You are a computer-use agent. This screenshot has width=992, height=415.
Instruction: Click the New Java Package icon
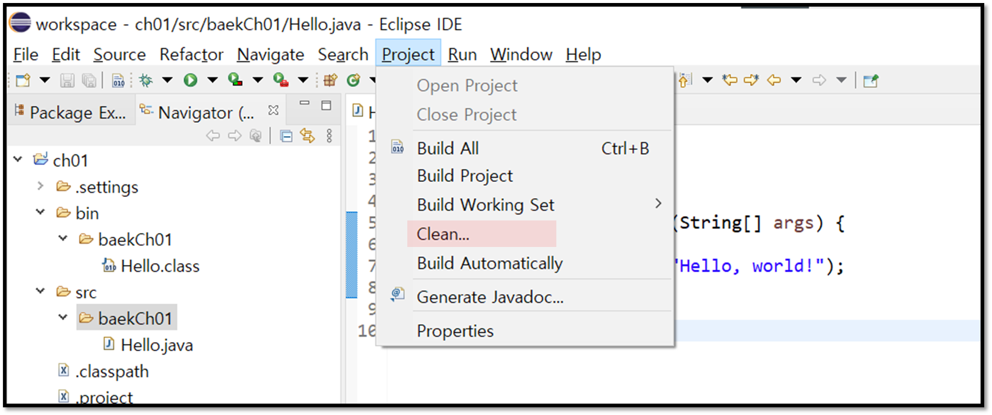pos(330,80)
